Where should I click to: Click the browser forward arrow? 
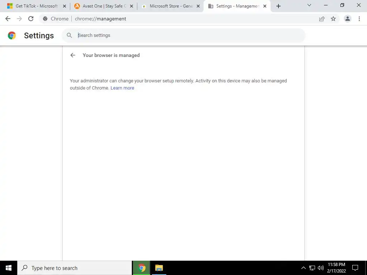(x=19, y=19)
